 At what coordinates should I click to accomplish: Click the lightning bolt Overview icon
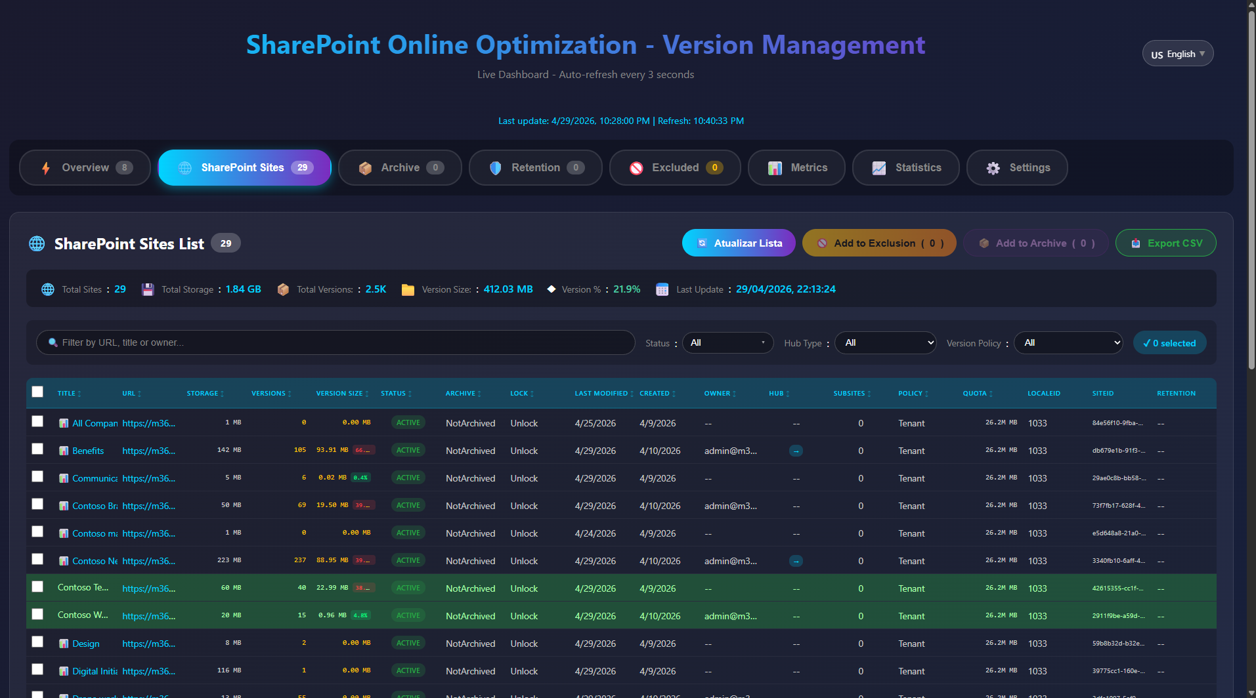[46, 168]
